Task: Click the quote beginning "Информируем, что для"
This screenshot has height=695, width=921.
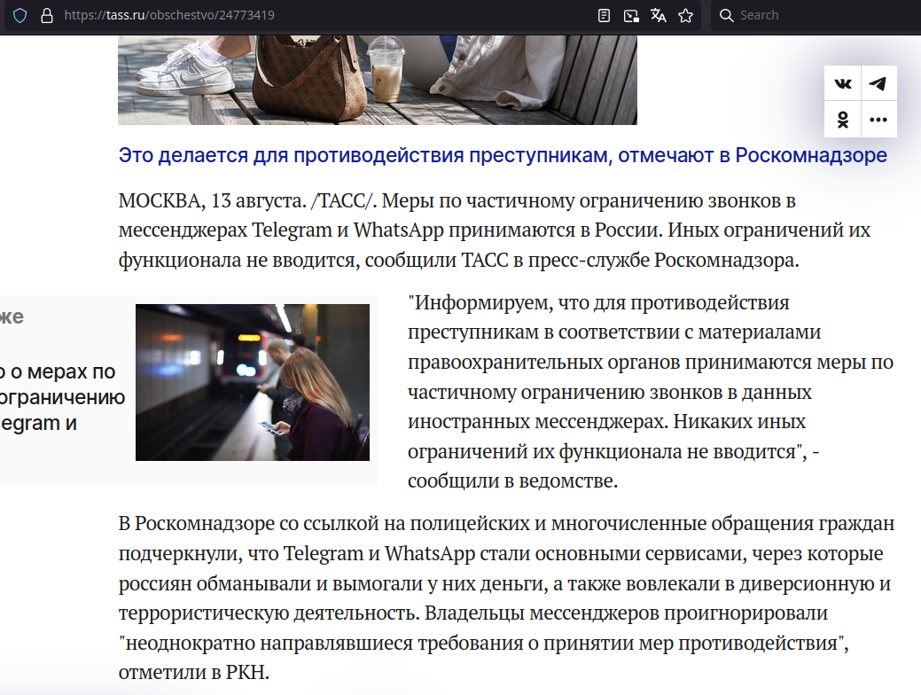Action: pyautogui.click(x=651, y=392)
